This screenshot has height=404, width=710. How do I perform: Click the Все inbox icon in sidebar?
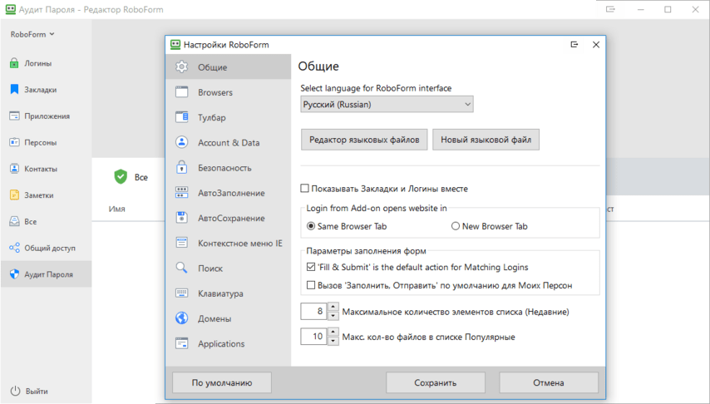click(x=14, y=221)
